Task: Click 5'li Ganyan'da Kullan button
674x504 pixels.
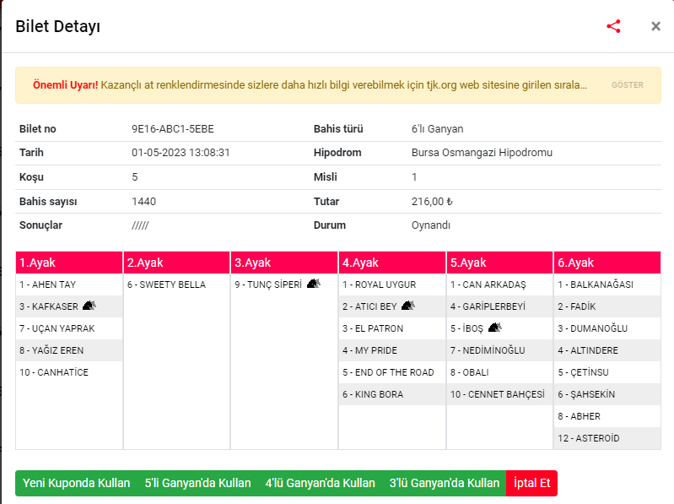Action: click(197, 483)
